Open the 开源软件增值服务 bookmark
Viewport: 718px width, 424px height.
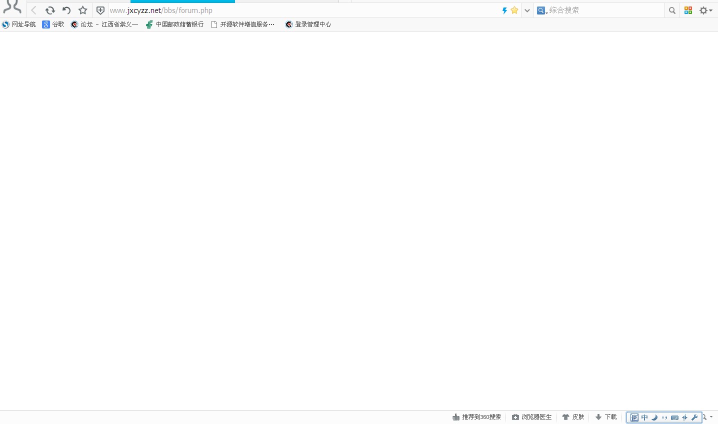(243, 24)
